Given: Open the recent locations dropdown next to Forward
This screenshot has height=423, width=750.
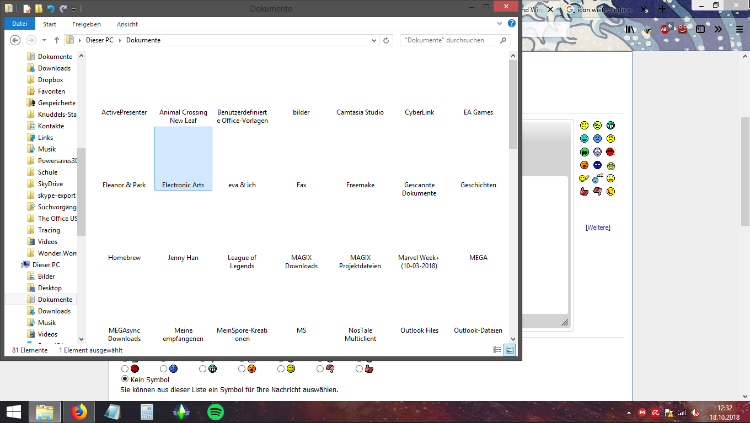Looking at the screenshot, I should [x=44, y=41].
